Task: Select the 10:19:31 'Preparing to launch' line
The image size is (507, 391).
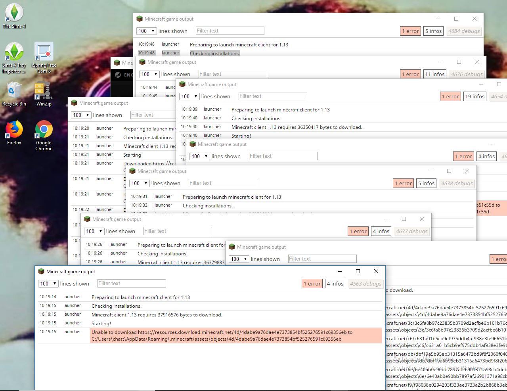Action: click(x=301, y=197)
